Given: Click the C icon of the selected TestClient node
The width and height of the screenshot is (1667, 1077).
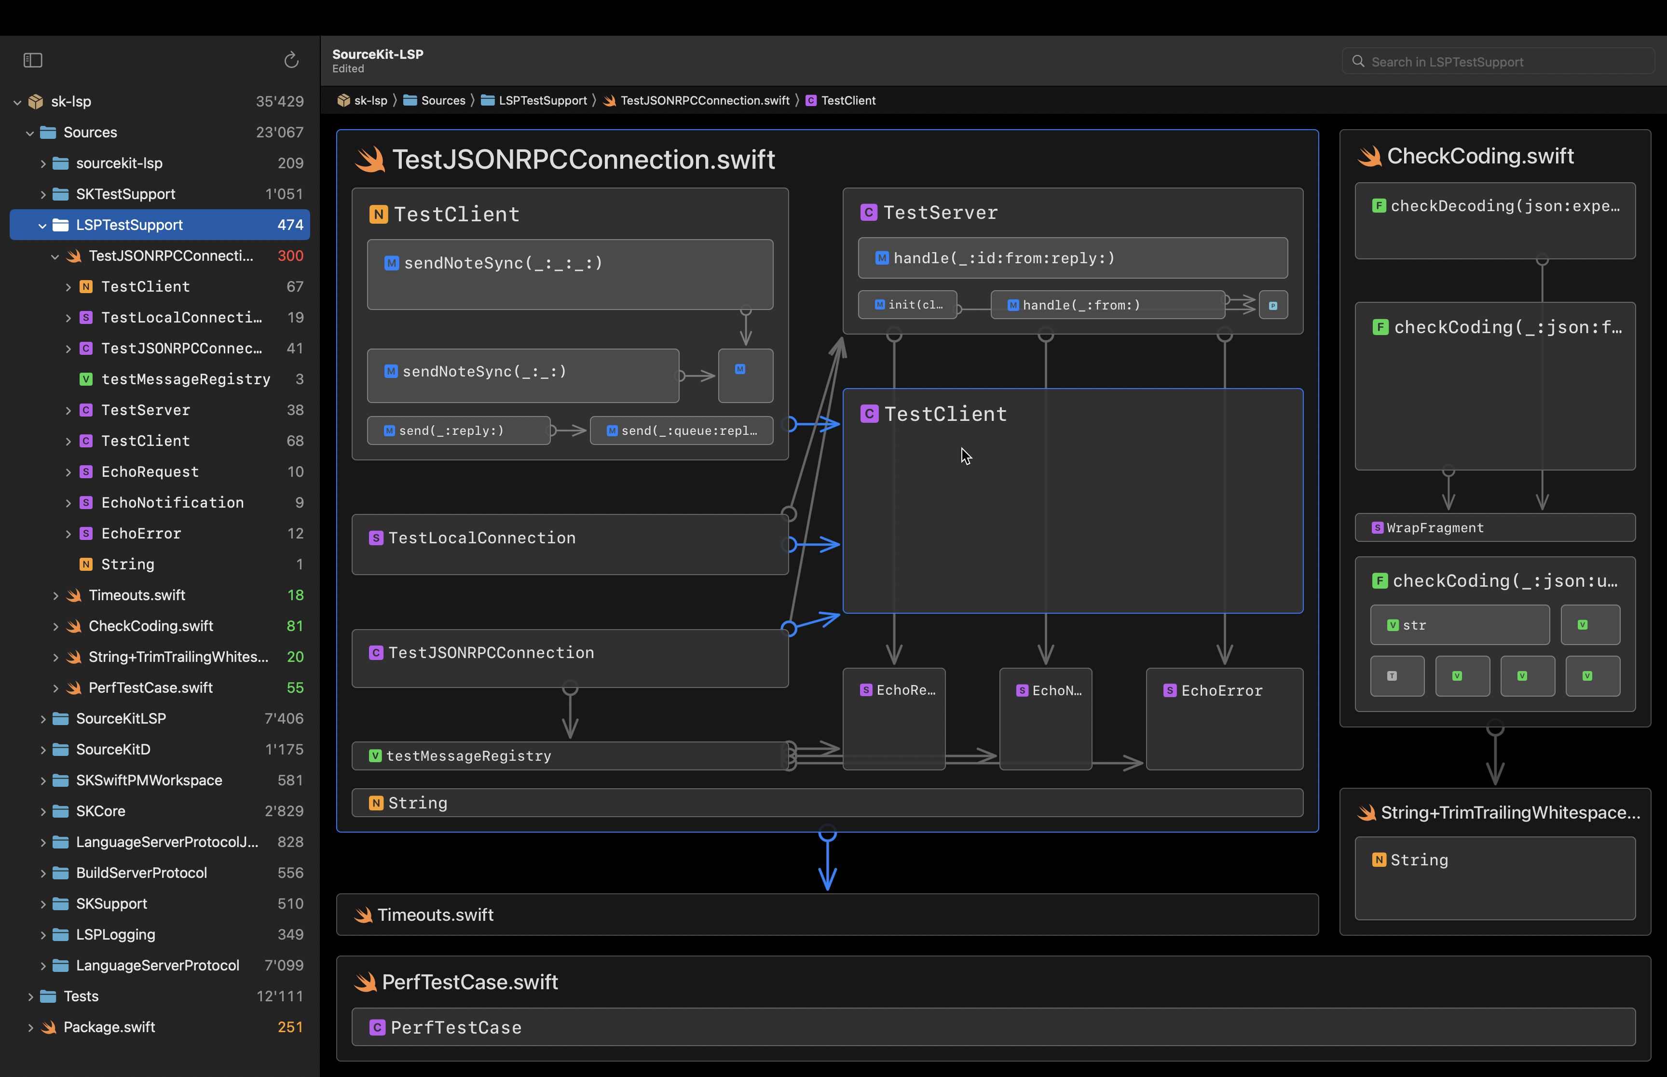Looking at the screenshot, I should coord(869,413).
